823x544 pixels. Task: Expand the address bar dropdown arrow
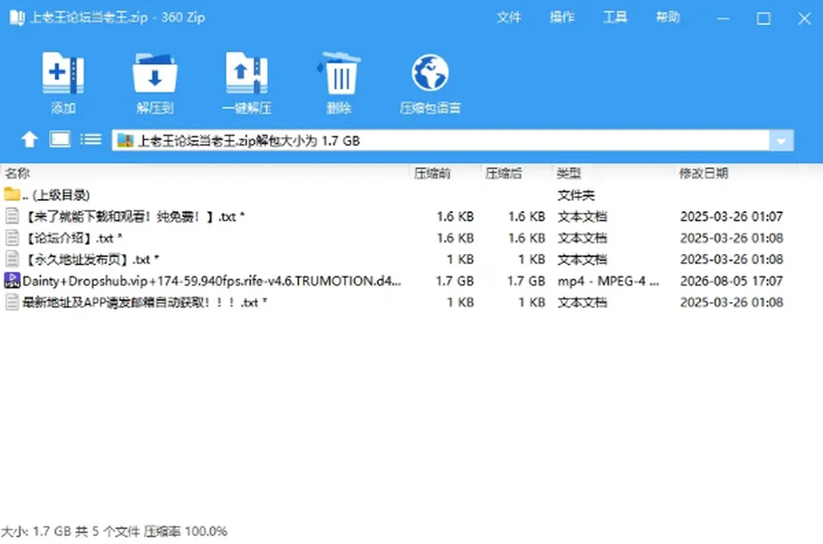(x=781, y=141)
